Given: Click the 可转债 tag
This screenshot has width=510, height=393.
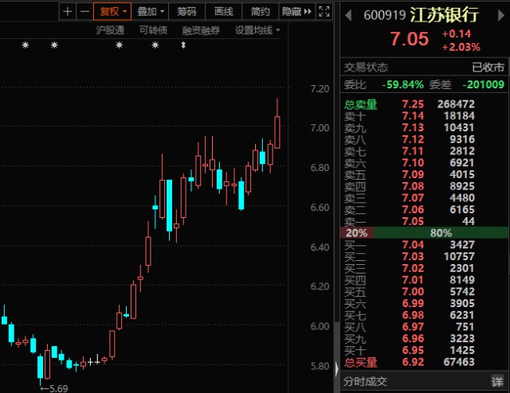Looking at the screenshot, I should [x=153, y=30].
